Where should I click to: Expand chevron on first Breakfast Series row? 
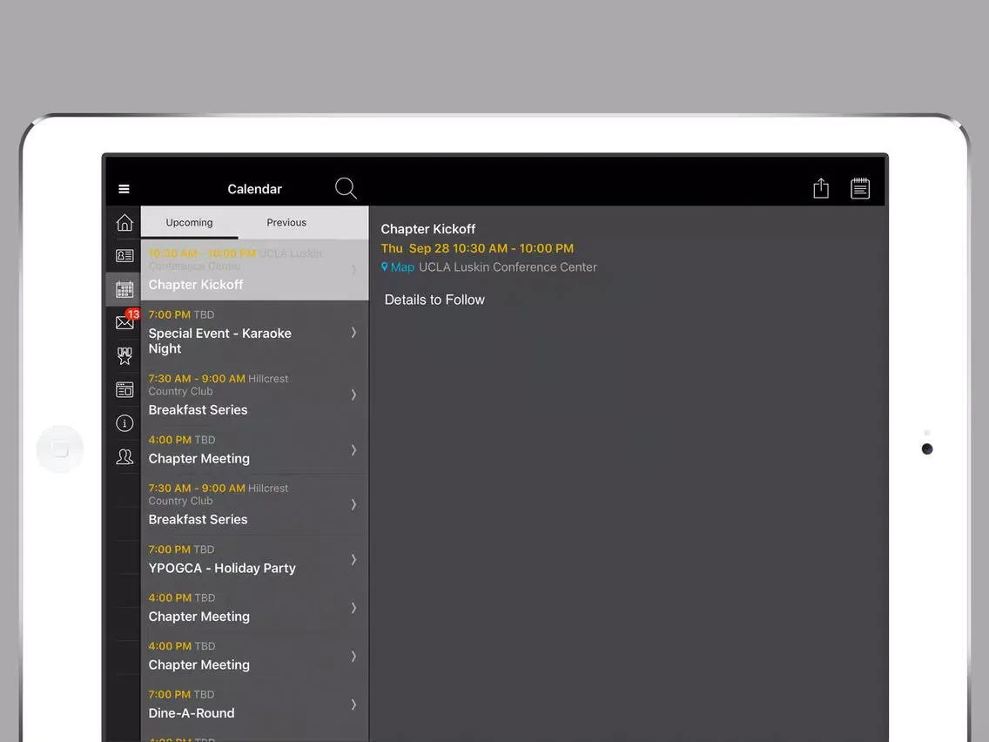point(353,395)
